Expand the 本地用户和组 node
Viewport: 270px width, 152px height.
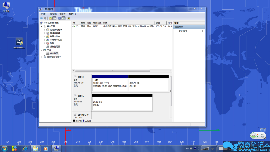(45, 40)
